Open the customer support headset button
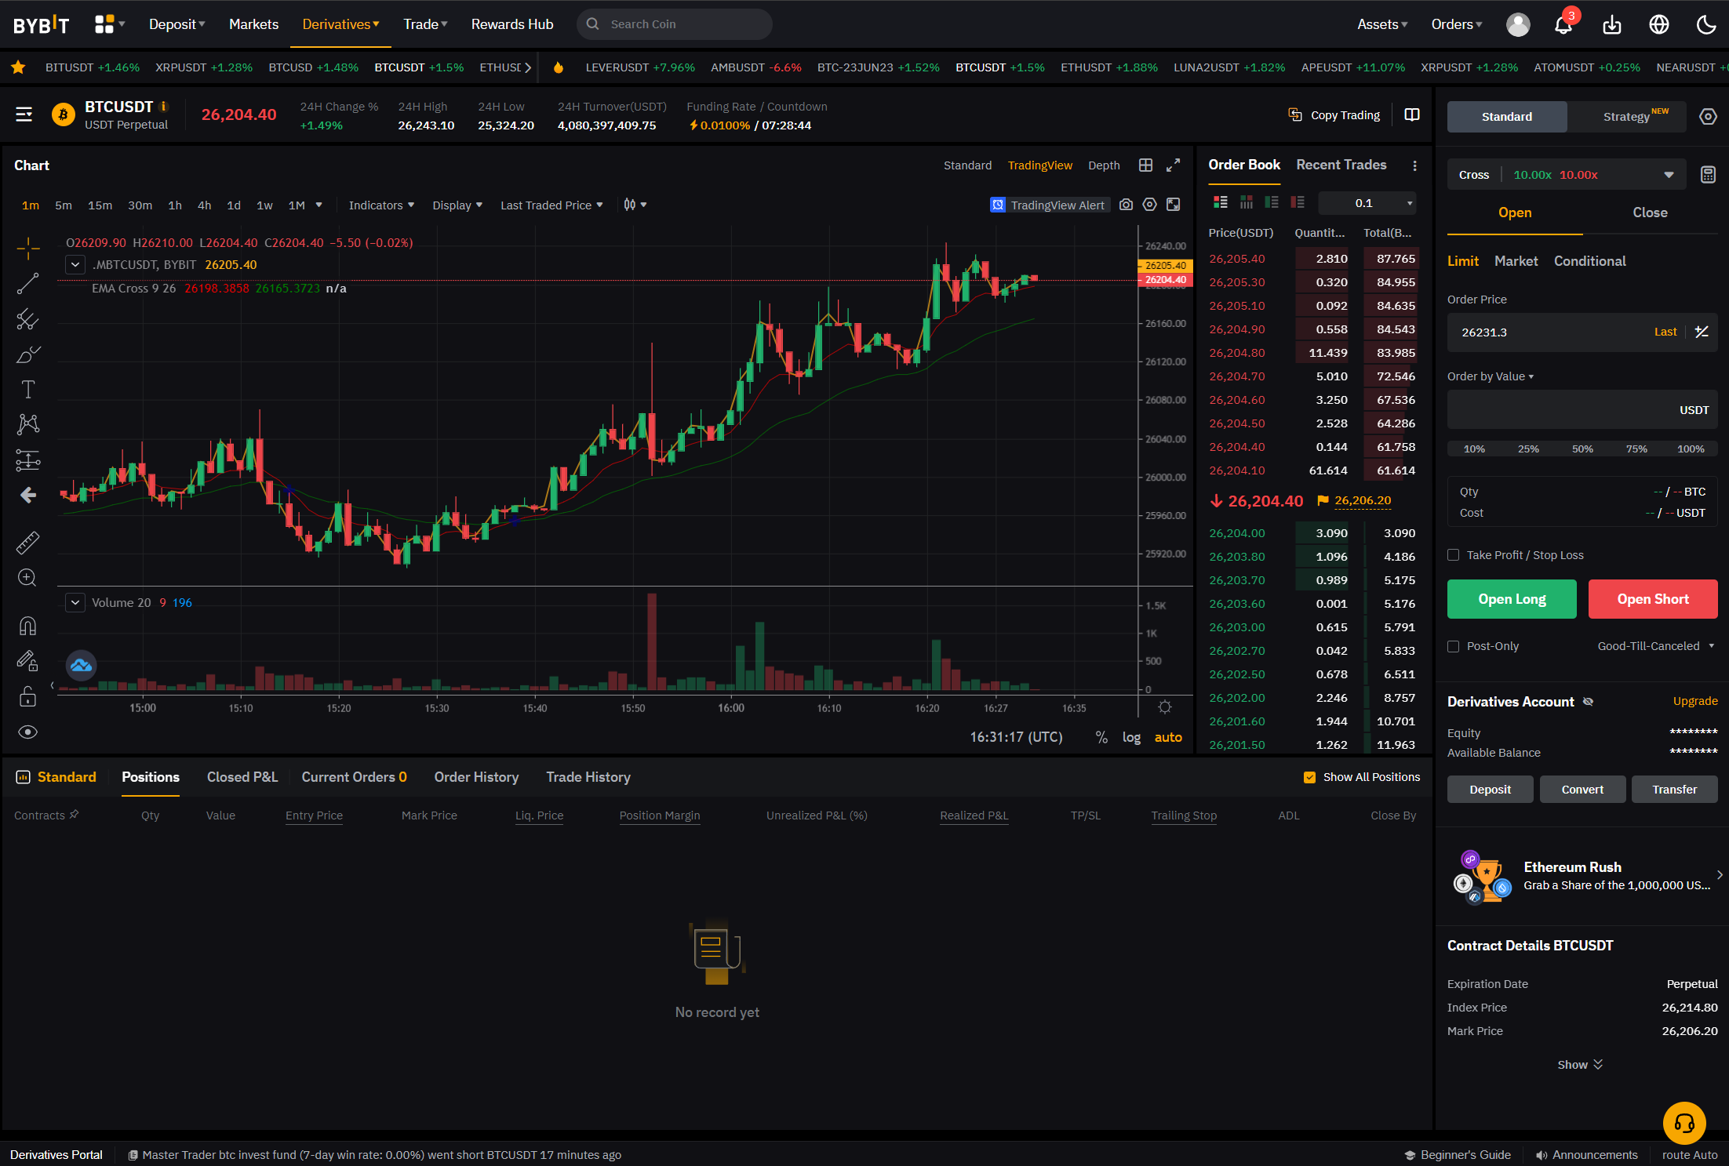Screen dimensions: 1729x1166 coord(1684,1123)
